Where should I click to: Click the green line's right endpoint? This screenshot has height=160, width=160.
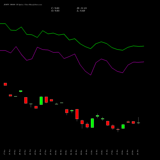[x=144, y=46]
